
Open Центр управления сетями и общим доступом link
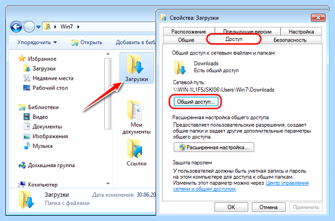tap(241, 186)
